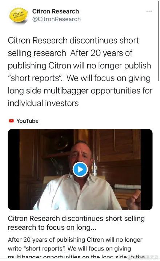Click card description "After 20 years of publishing Citron will no longer"

pos(75,240)
